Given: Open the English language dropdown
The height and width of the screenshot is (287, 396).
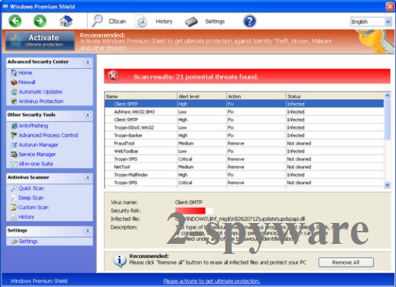Looking at the screenshot, I should 371,22.
